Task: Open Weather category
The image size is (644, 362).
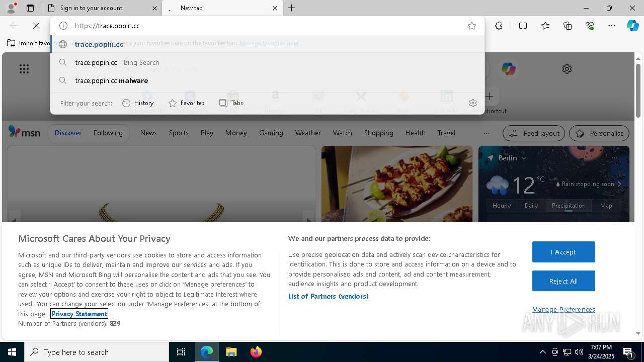Action: [308, 133]
